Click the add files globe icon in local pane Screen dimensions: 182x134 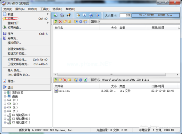coord(76,80)
